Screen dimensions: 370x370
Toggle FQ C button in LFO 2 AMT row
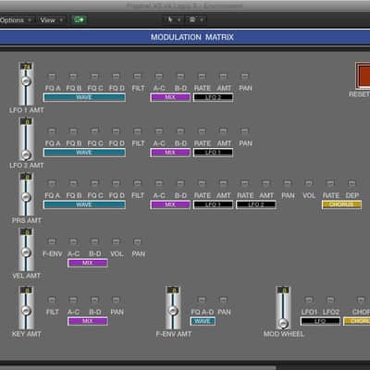pos(94,131)
